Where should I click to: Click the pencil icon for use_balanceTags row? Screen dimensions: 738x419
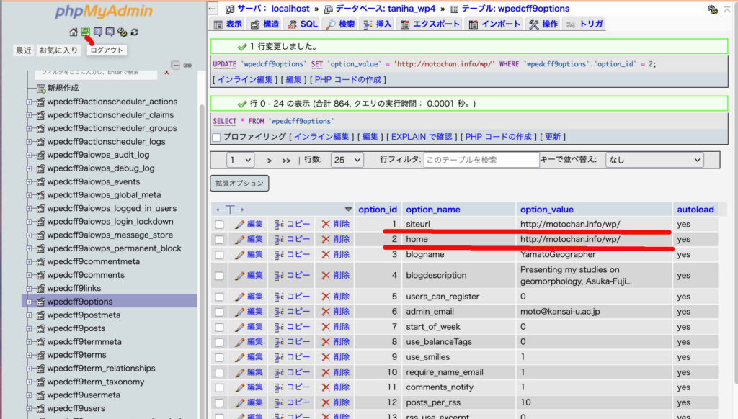239,342
